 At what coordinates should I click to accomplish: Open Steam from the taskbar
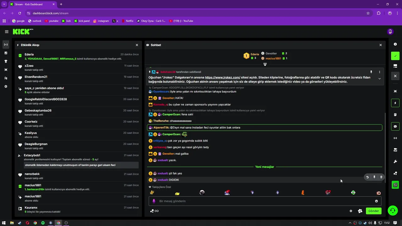pos(19,223)
